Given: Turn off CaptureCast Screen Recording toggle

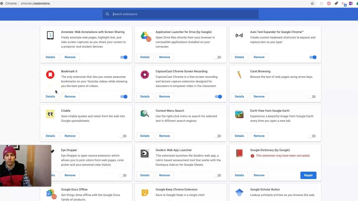Looking at the screenshot, I should click(x=218, y=97).
